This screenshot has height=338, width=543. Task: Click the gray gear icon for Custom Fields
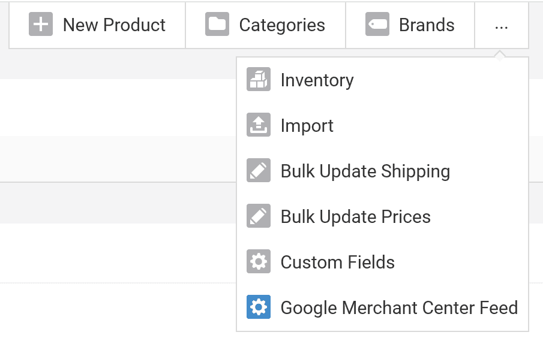tap(259, 262)
